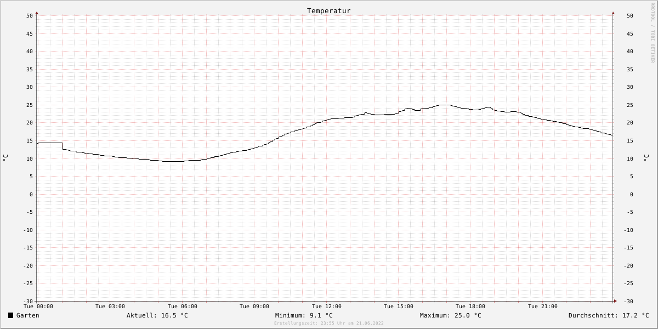Screen dimensions: 658x329
Task: Click the "Tue 12:00" time axis label
Action: [327, 307]
